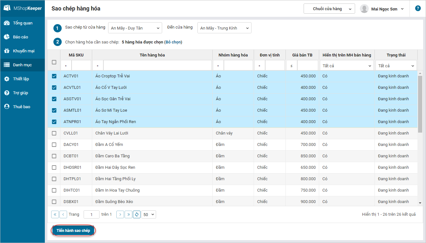Click the Báo cáo pie chart icon
The height and width of the screenshot is (243, 426).
tap(7, 37)
